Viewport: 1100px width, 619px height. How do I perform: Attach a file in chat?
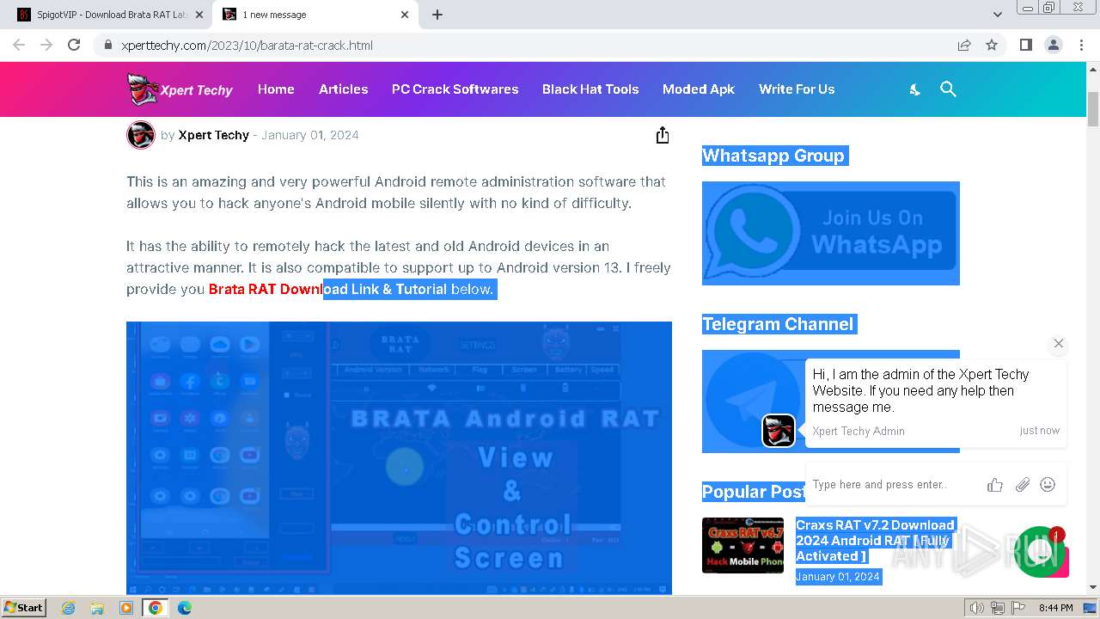click(1022, 485)
